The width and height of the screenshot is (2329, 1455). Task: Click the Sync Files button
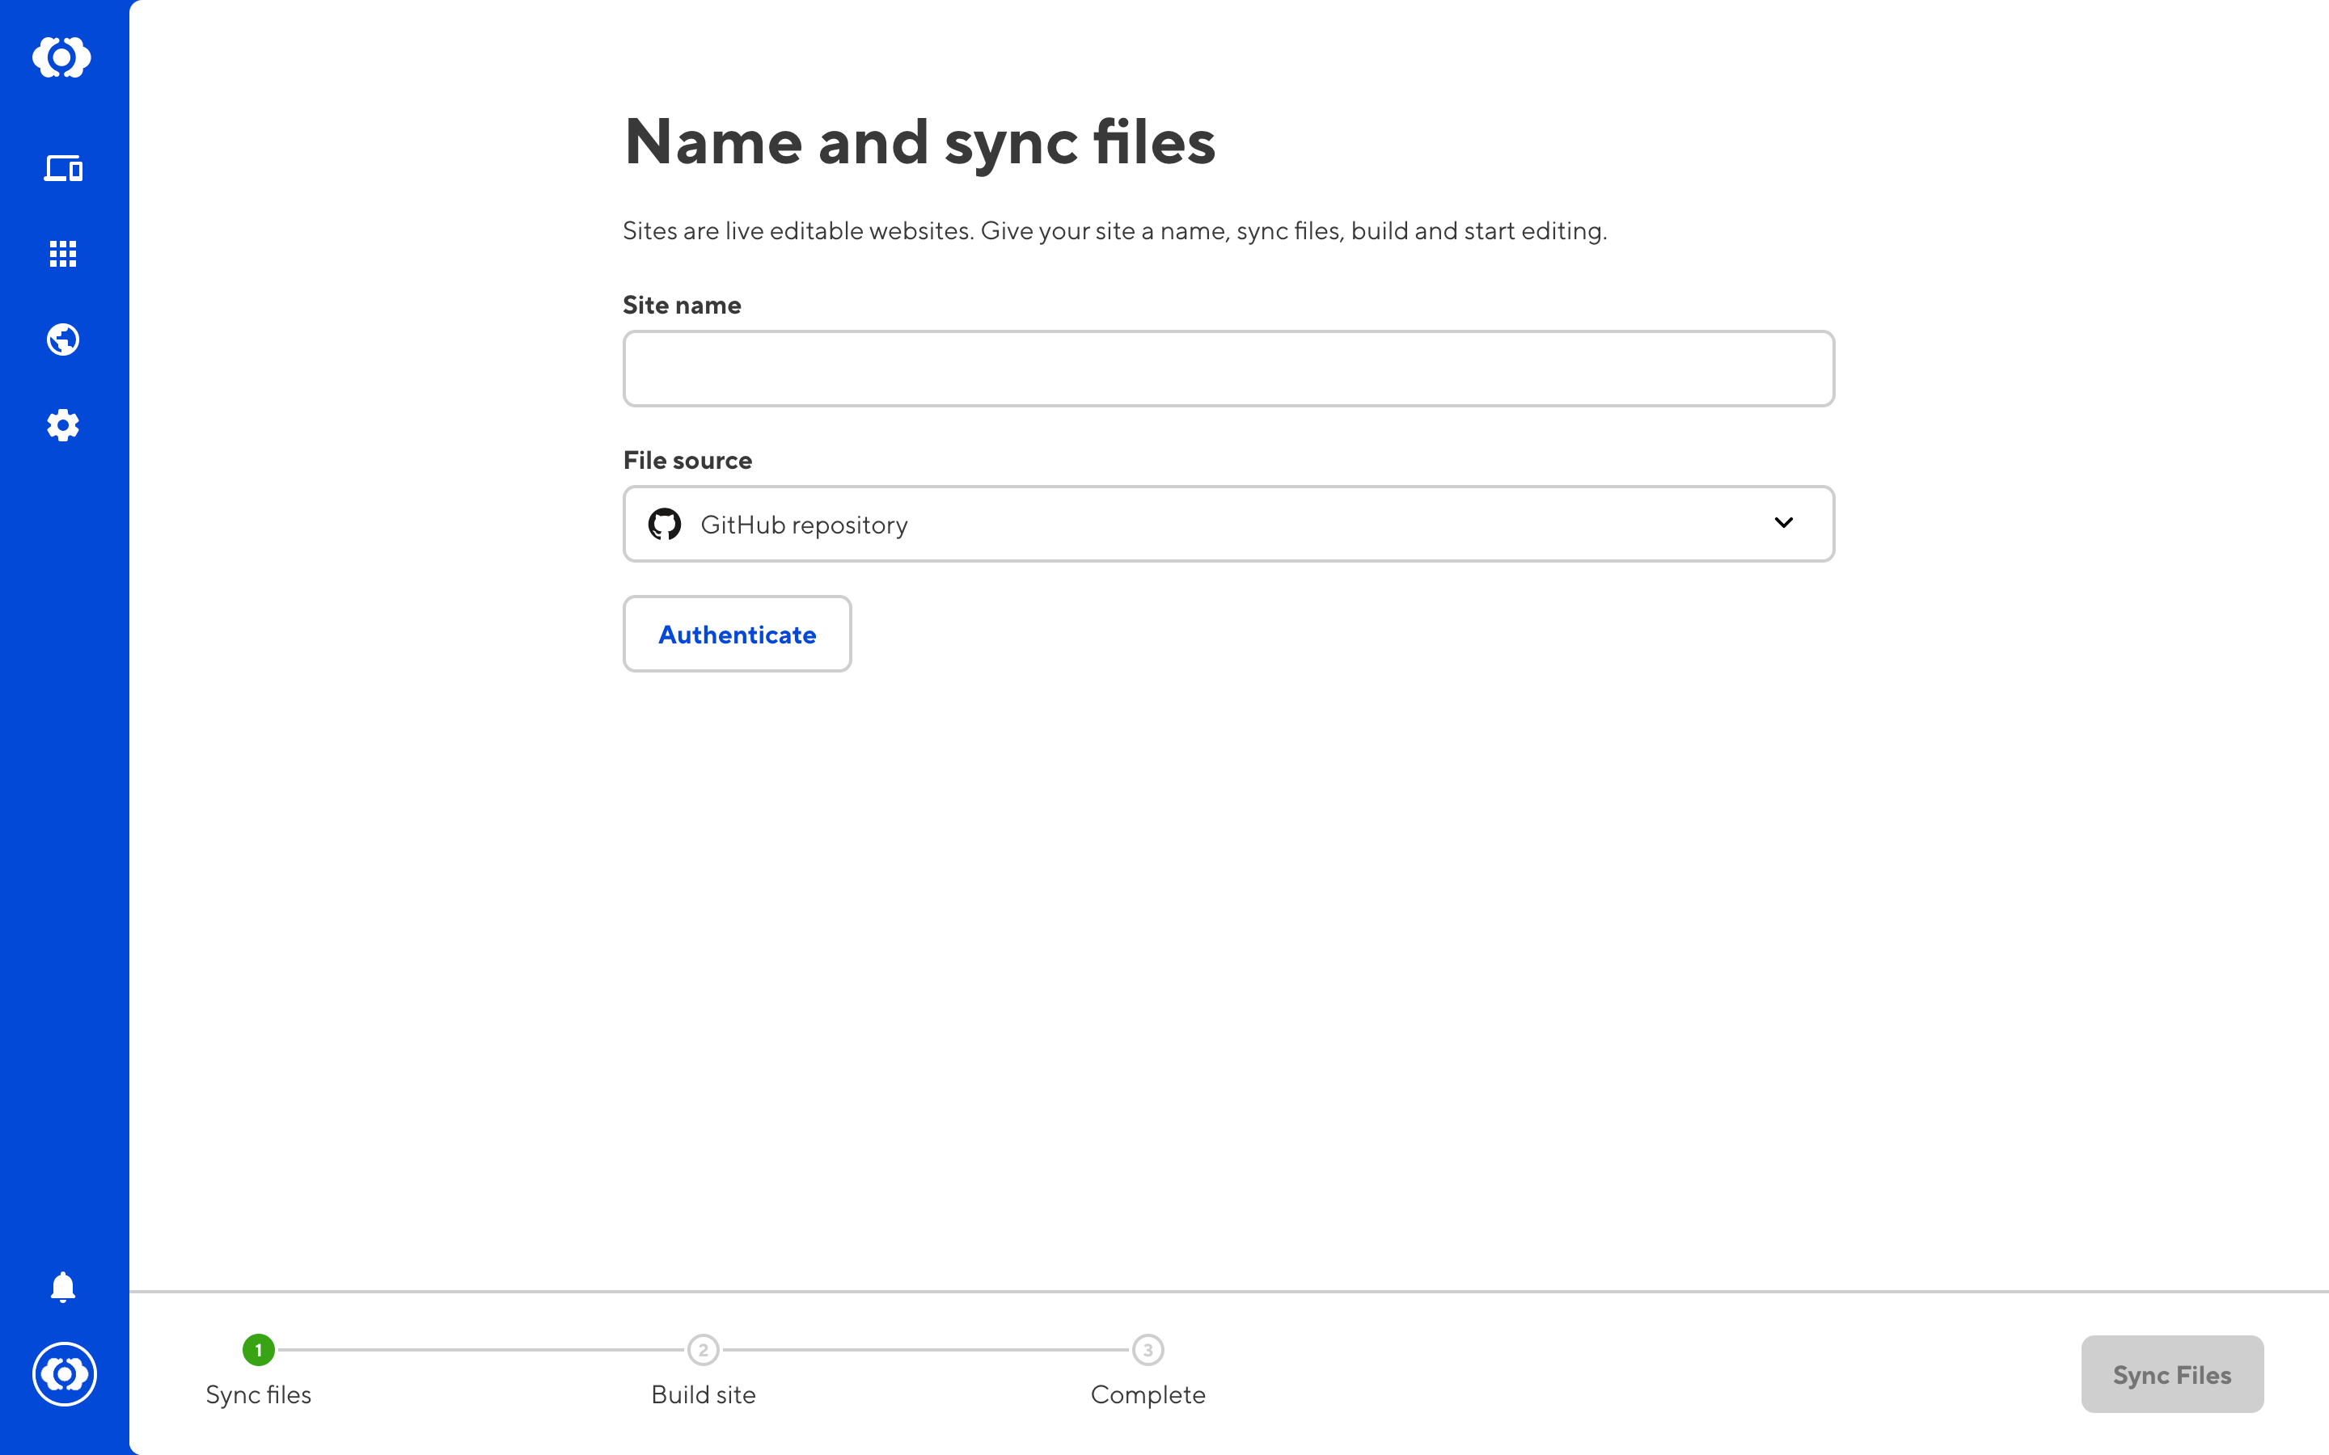(2172, 1374)
